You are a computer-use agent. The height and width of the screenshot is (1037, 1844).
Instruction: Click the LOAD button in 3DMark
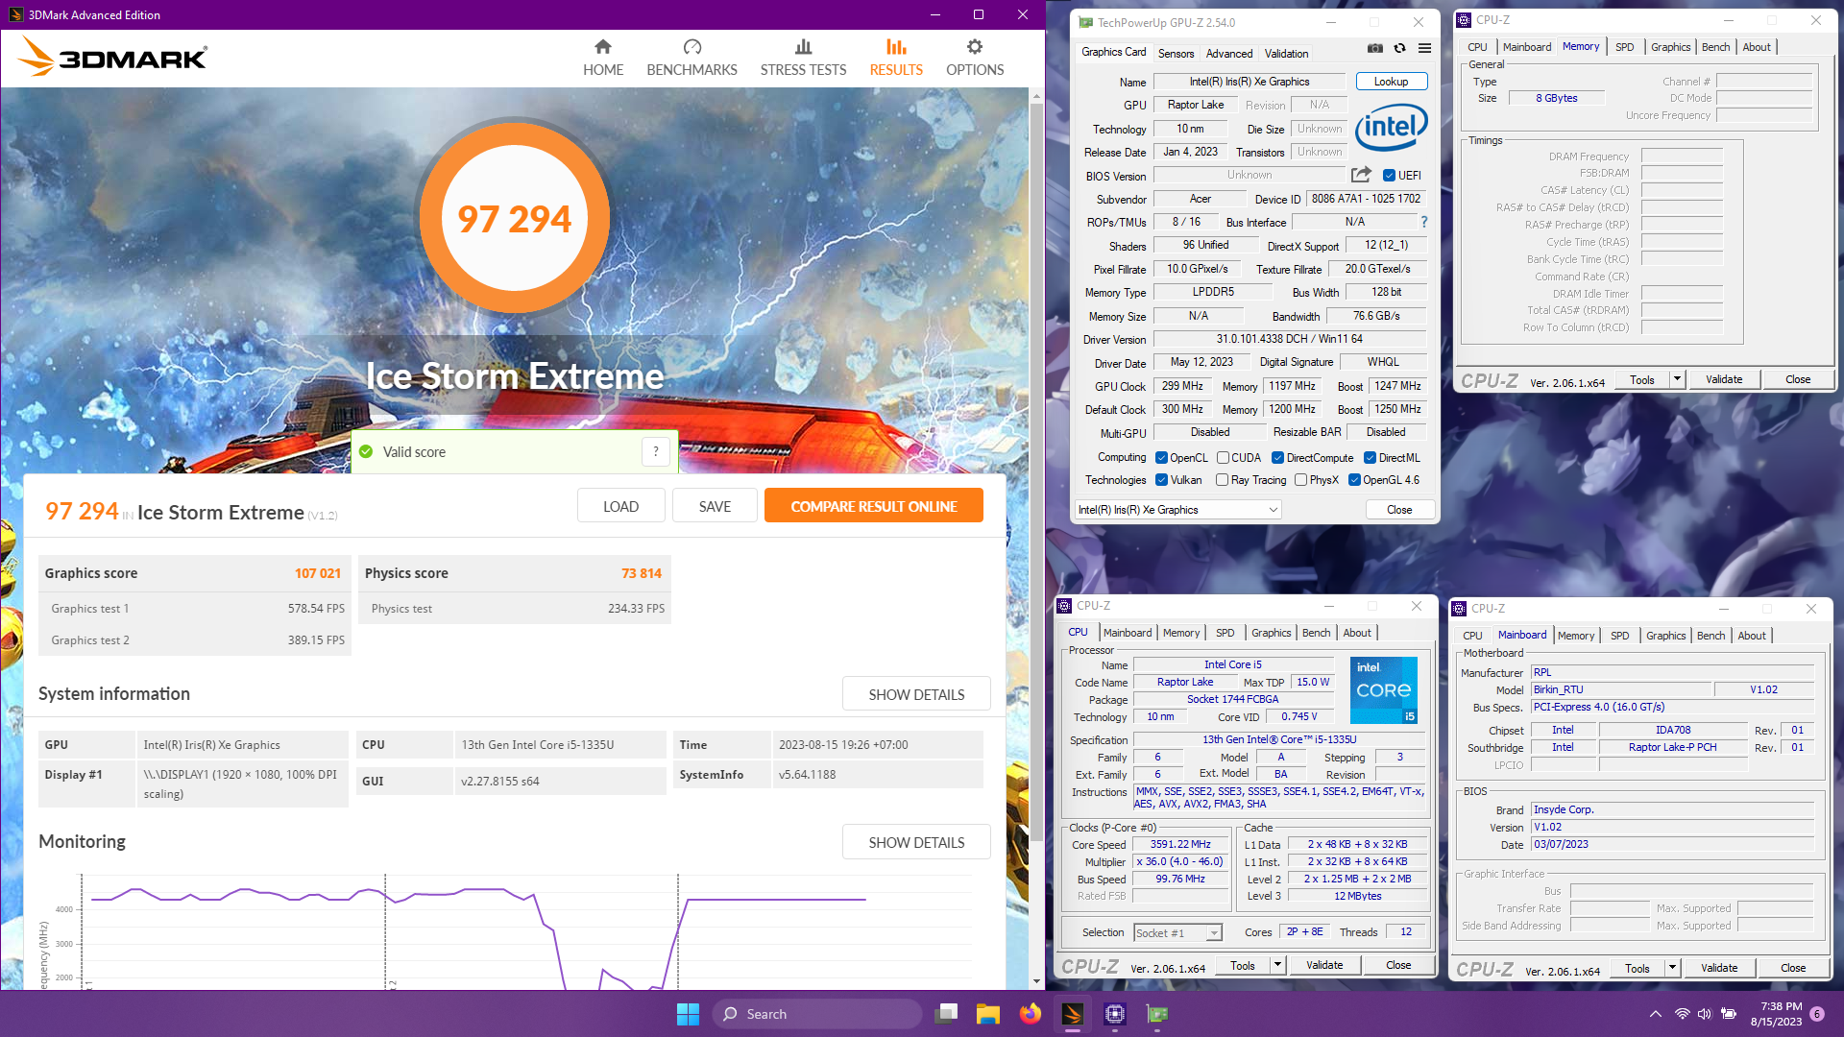(x=620, y=506)
